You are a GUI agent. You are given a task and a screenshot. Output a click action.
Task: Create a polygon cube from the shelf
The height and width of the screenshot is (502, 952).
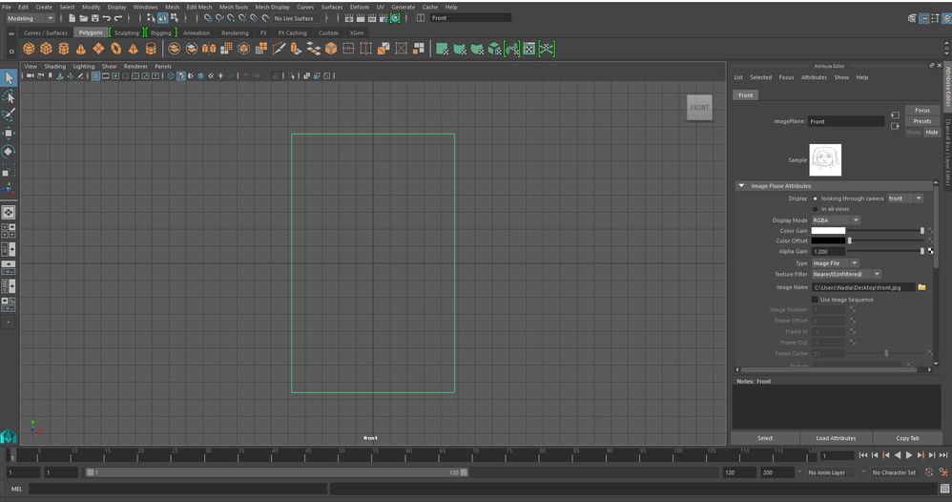coord(46,49)
